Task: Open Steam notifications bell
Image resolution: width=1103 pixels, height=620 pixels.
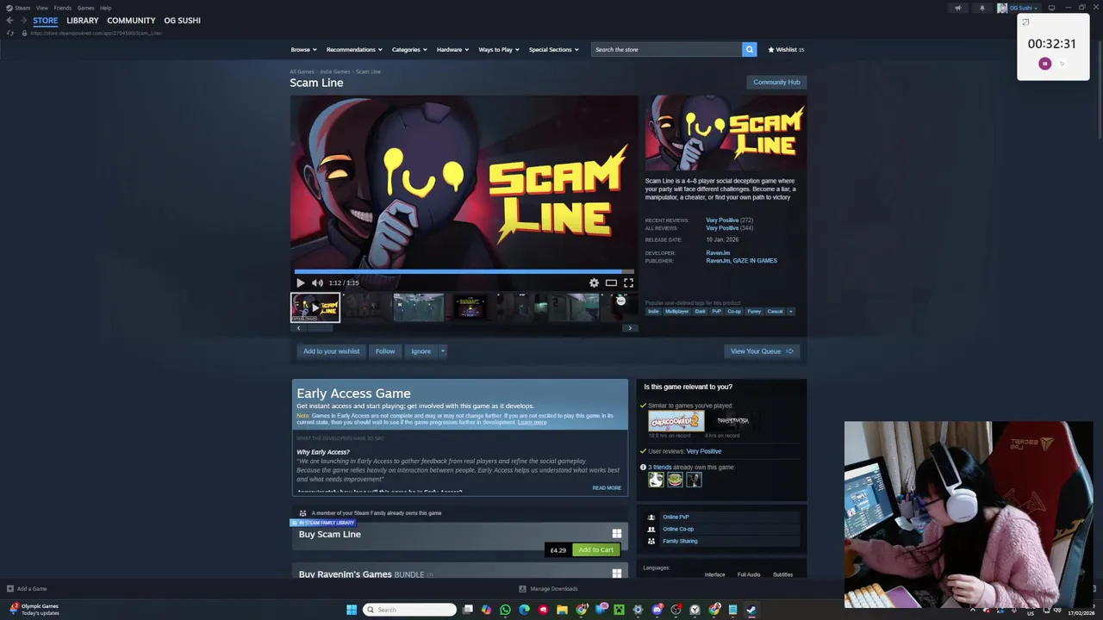Action: tap(982, 8)
